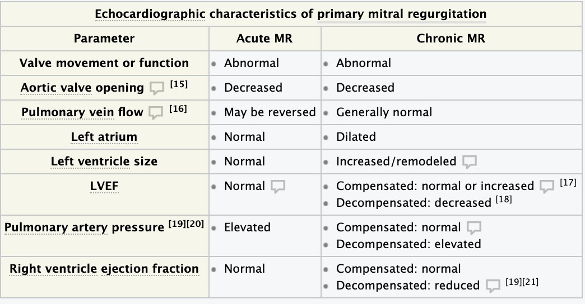The image size is (585, 304).
Task: Jump to reference 18 after Decompensated: decreased
Action: 504,199
